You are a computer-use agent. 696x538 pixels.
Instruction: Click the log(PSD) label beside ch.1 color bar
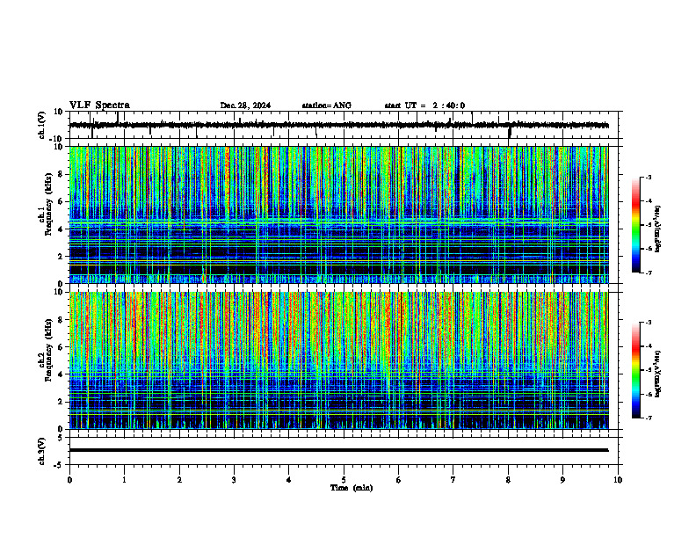pyautogui.click(x=658, y=229)
